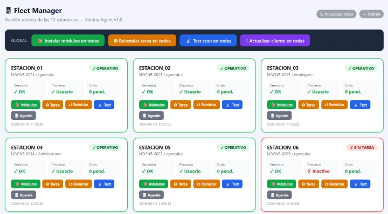Viewport: 388px width, 214px height.
Task: Click OPERATIVO badge on ESTACION_04
Action: click(105, 148)
